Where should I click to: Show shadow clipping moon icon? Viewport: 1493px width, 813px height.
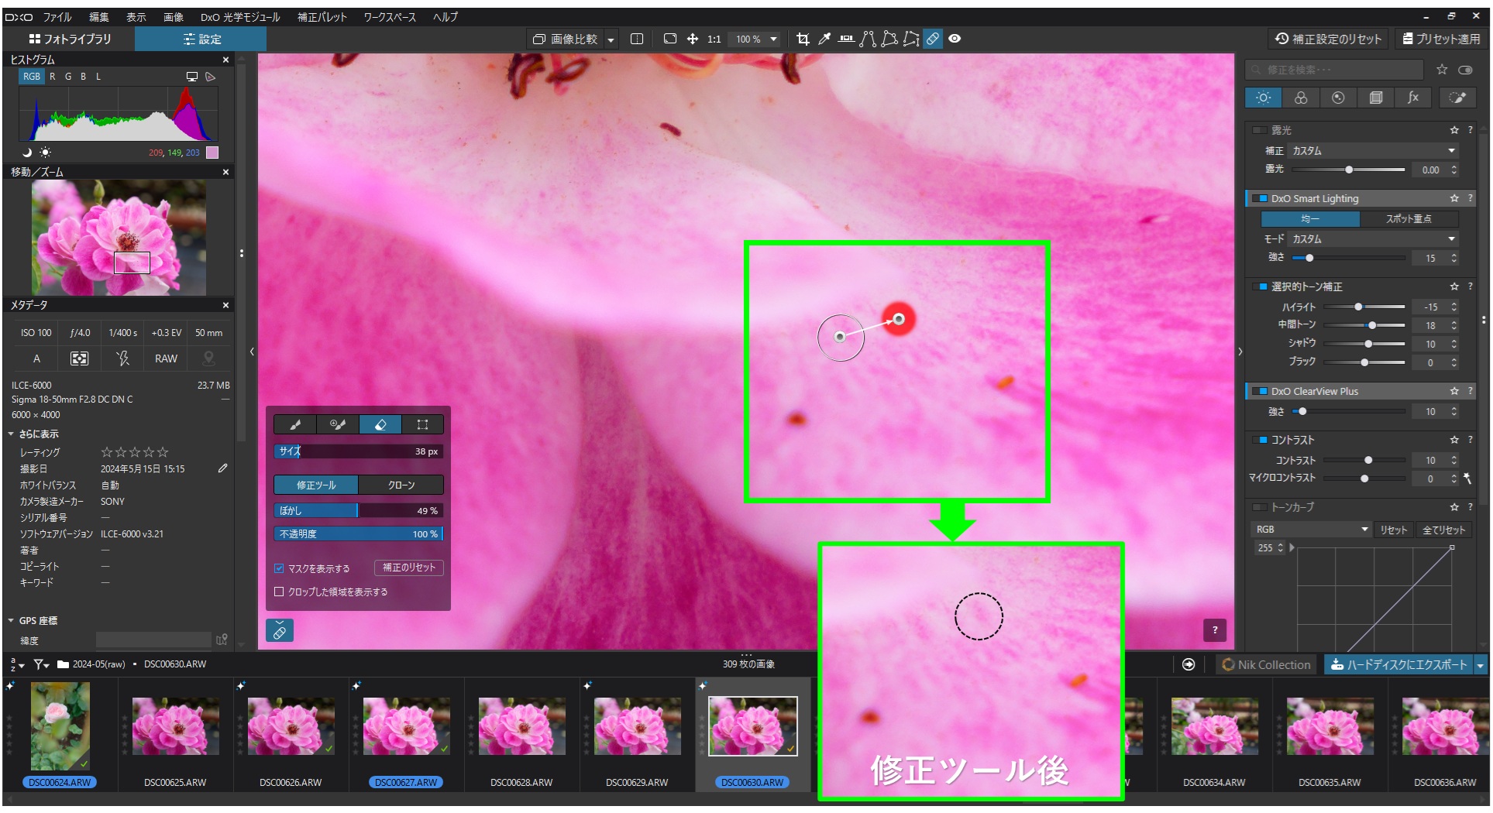(x=27, y=153)
